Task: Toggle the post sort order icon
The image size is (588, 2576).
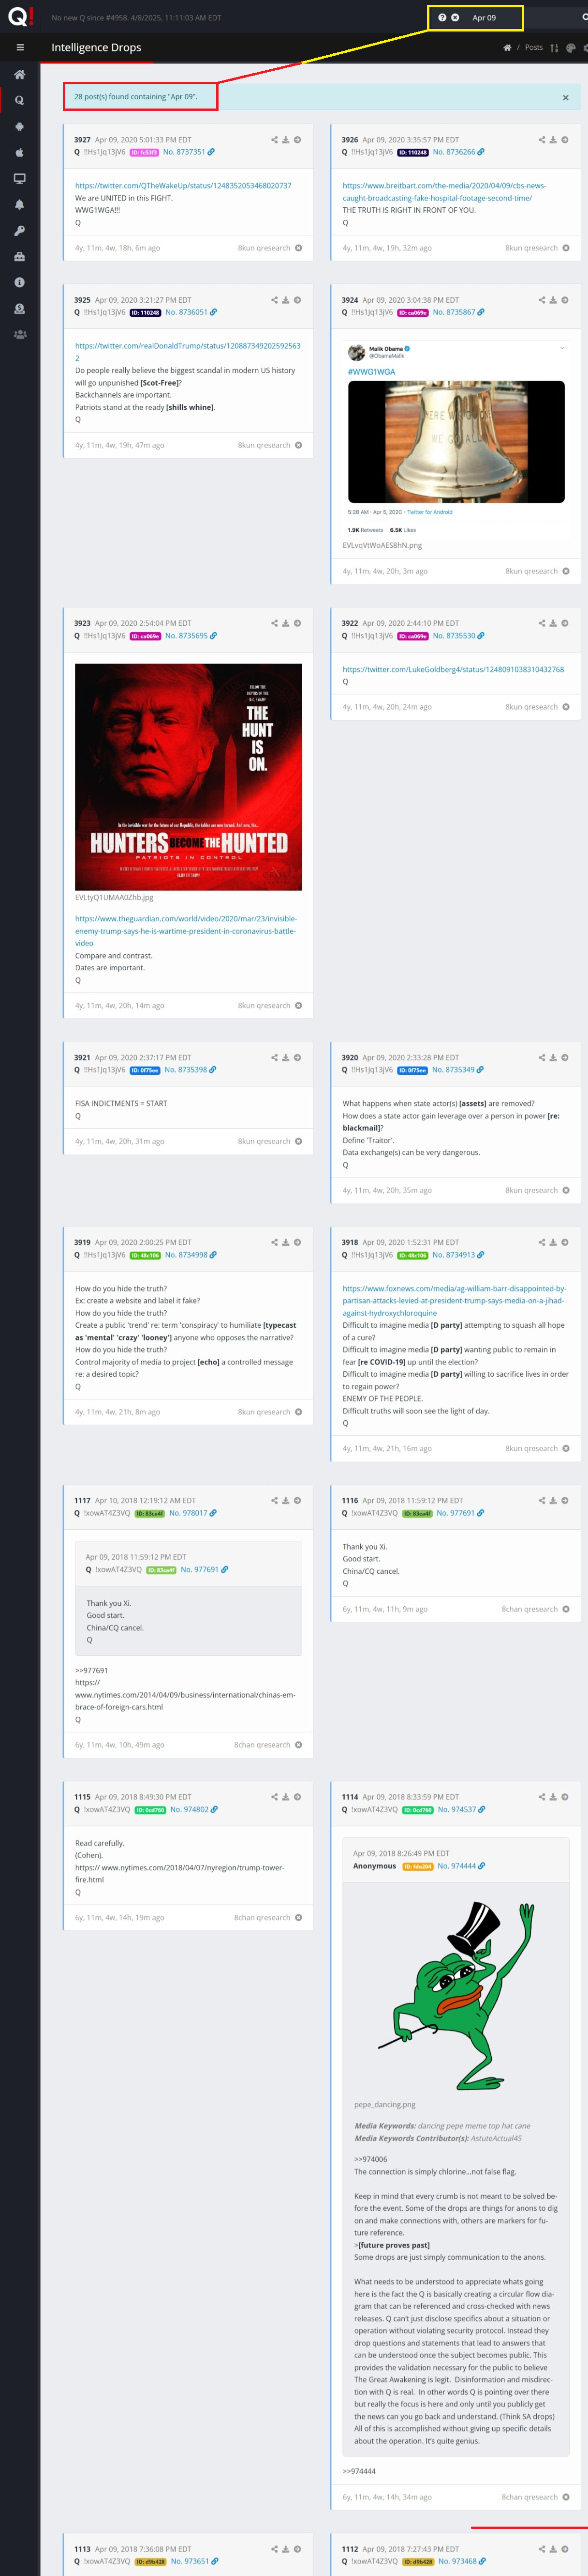Action: point(554,47)
